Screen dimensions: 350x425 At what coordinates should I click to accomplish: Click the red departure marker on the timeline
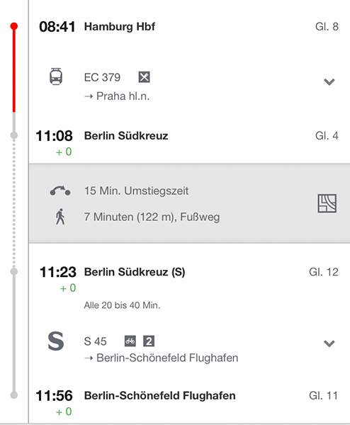click(14, 26)
